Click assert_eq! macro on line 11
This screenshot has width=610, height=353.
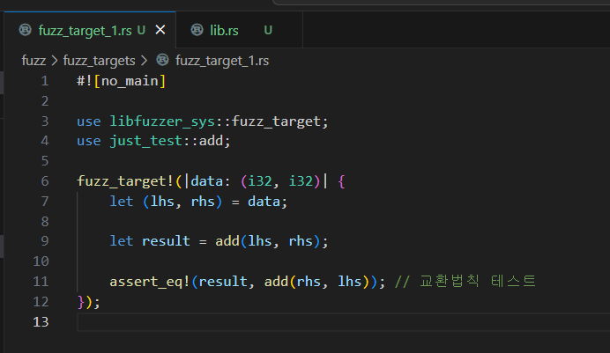point(150,281)
